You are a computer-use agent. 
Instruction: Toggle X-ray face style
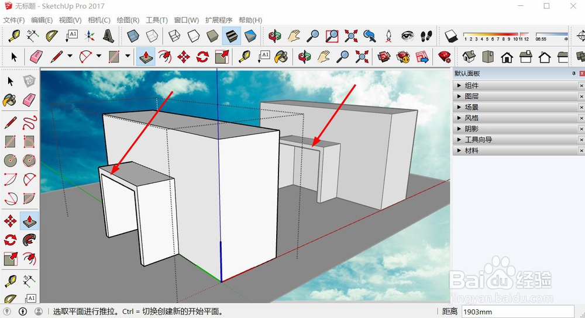pos(133,36)
